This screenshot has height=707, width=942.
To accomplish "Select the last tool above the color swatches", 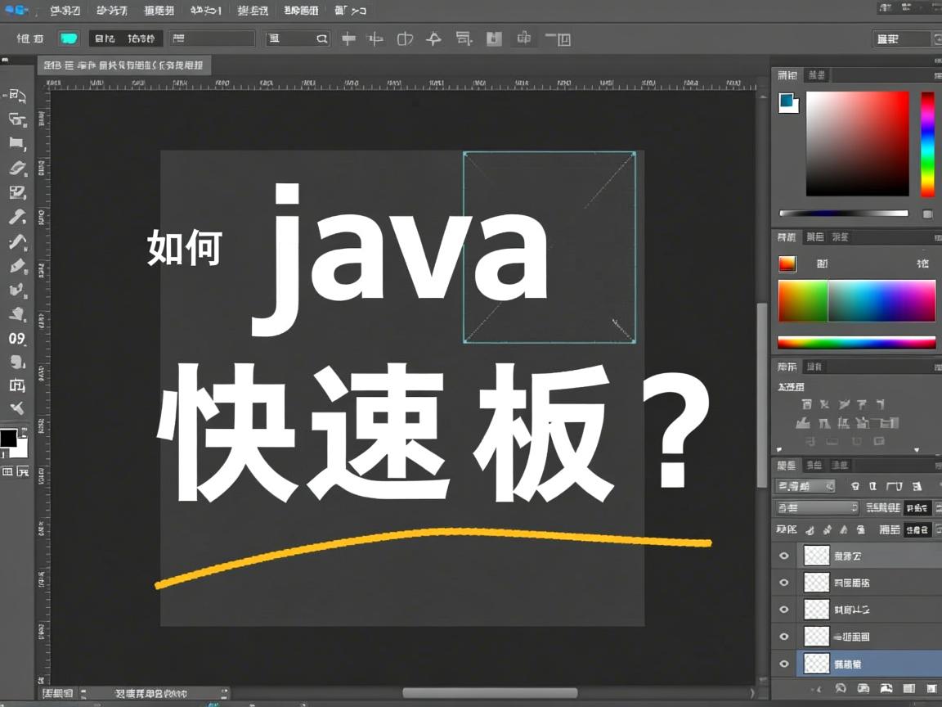I will point(17,408).
